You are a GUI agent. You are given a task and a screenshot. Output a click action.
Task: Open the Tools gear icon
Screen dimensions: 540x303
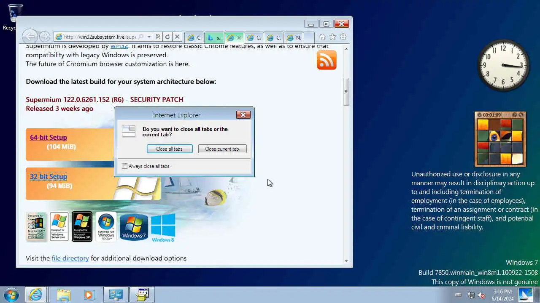343,37
